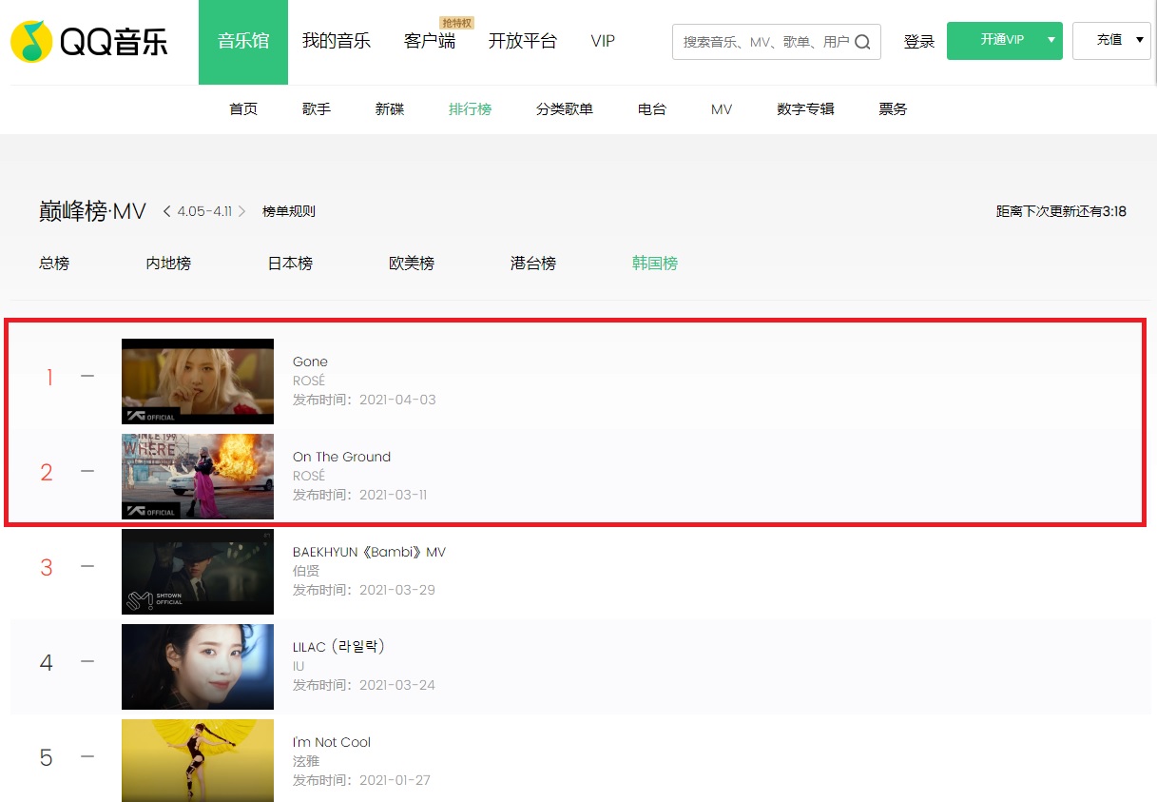This screenshot has height=802, width=1157.
Task: Open the On The Ground MV thumbnail
Action: pyautogui.click(x=198, y=477)
